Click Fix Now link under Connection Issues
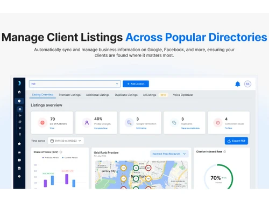The image size is (269, 202). pyautogui.click(x=229, y=128)
